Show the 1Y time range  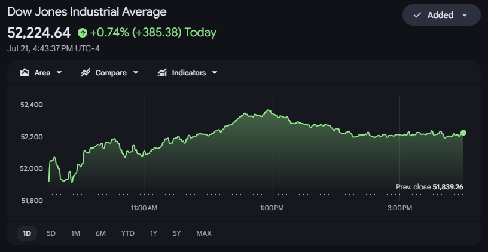[154, 233]
